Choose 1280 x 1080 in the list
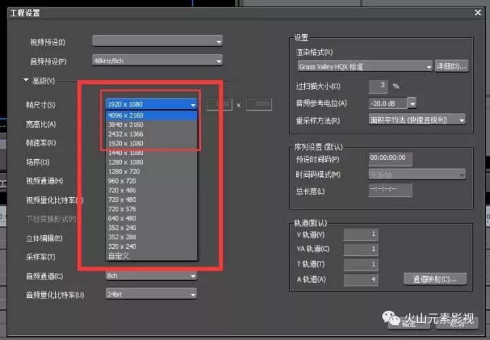The image size is (490, 340). (x=152, y=162)
